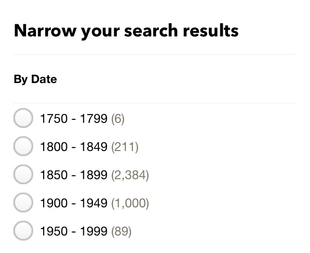
Task: Click the word "Narrow" in the title
Action: 42,31
